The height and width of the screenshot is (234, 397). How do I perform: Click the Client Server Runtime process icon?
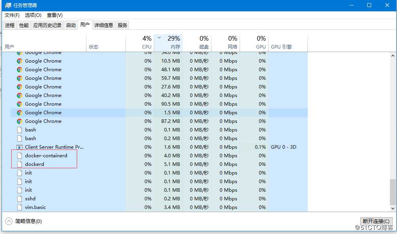(x=20, y=147)
